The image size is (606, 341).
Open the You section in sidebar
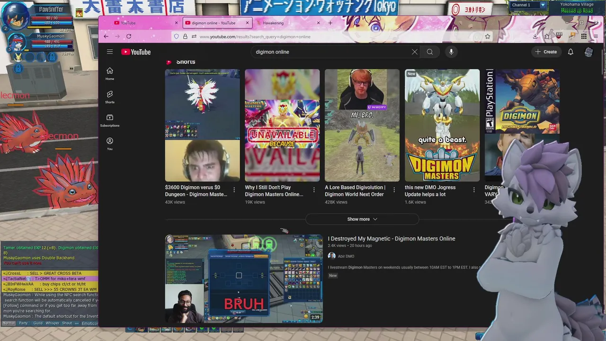[x=110, y=144]
